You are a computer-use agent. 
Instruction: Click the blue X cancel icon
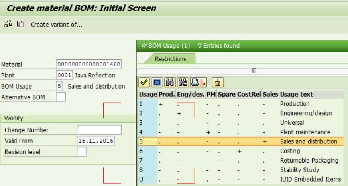[x=157, y=83]
